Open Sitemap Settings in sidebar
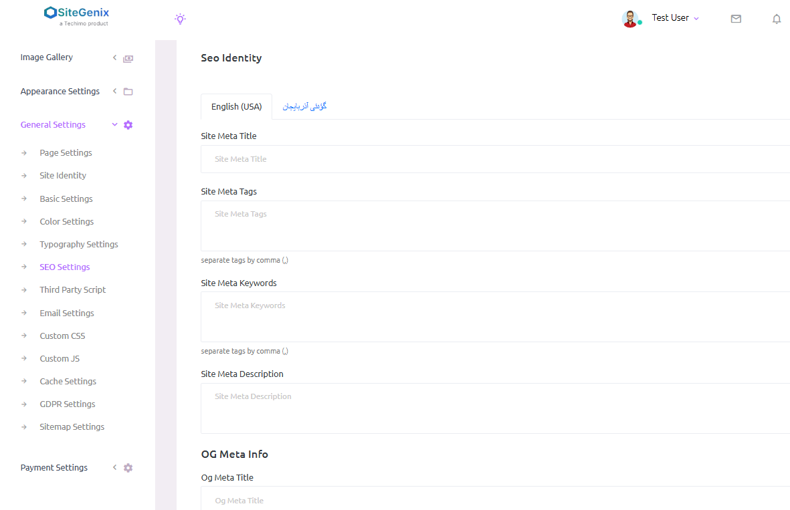The height and width of the screenshot is (510, 790). (x=72, y=427)
